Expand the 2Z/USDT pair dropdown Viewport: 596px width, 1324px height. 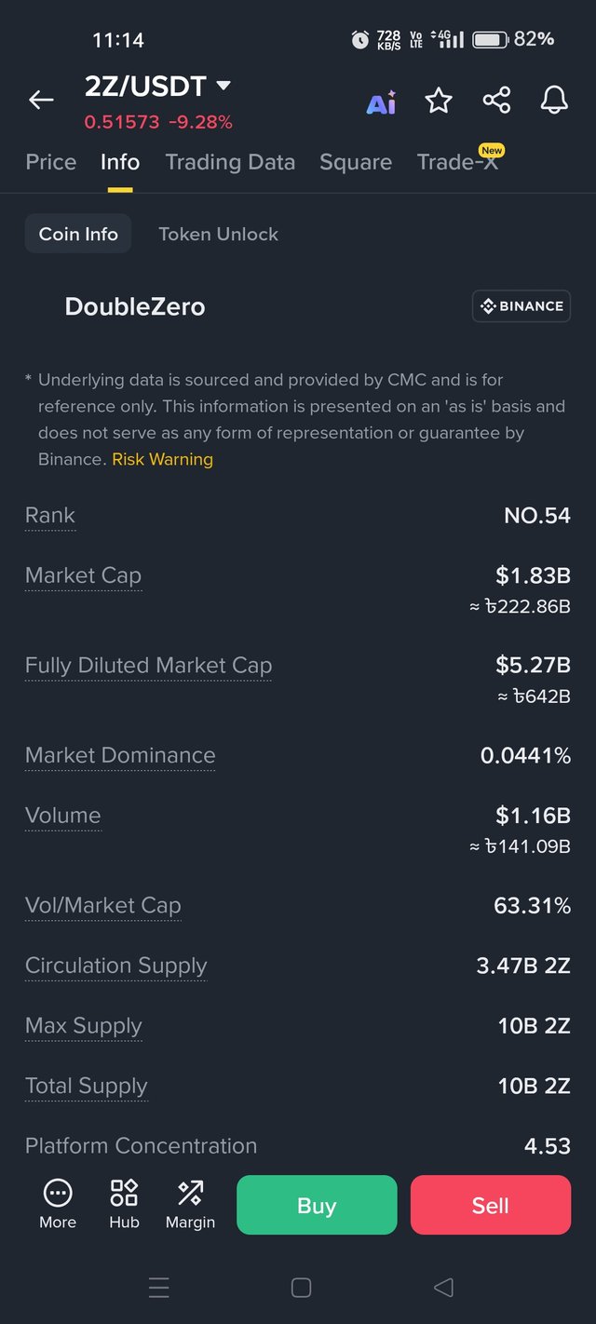pos(223,86)
